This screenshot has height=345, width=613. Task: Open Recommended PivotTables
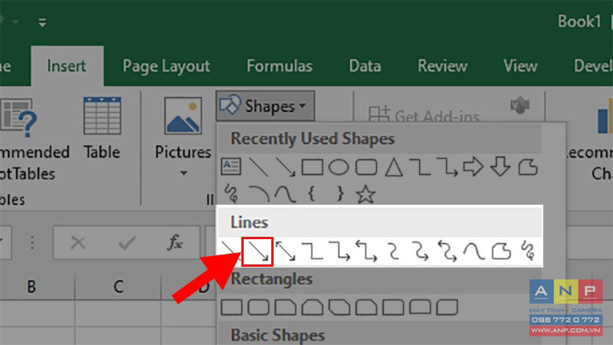(x=33, y=140)
